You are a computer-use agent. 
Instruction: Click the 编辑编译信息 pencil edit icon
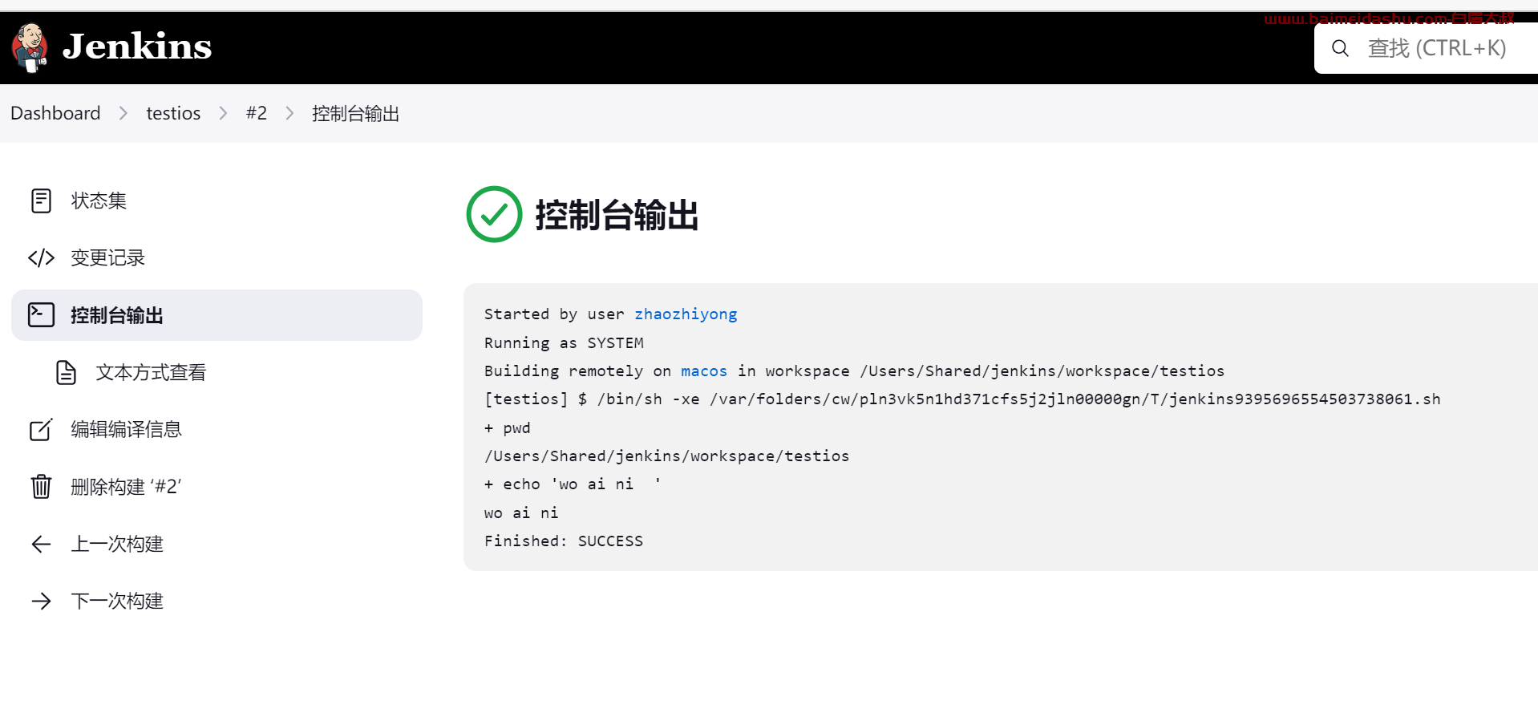41,429
